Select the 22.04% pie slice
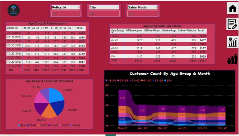 pos(56,95)
